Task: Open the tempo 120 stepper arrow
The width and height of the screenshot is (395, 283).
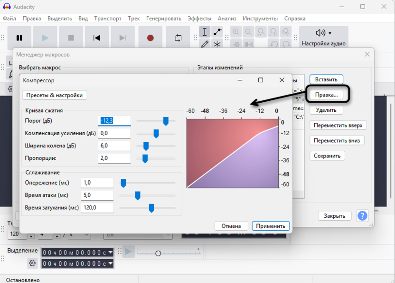Action: pyautogui.click(x=31, y=236)
